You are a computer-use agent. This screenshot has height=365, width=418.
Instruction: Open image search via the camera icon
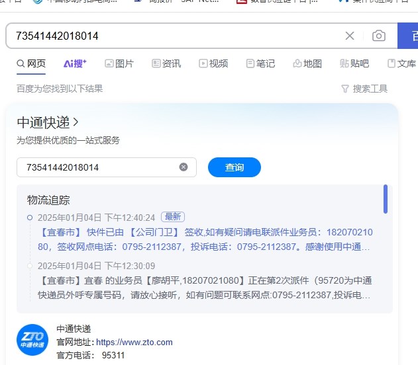point(379,36)
